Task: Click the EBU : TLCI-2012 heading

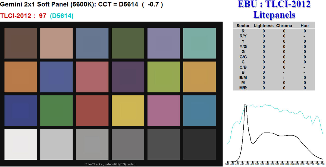Action: click(x=274, y=4)
